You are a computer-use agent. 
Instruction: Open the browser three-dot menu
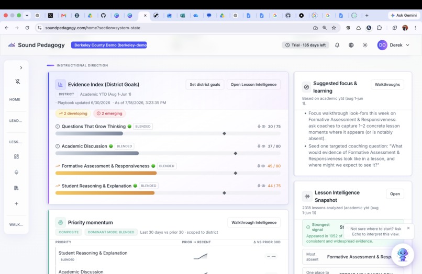(x=415, y=28)
